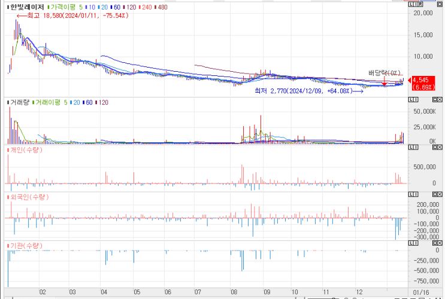Click the 09 month label on time axis
The width and height of the screenshot is (445, 299).
pos(267,292)
